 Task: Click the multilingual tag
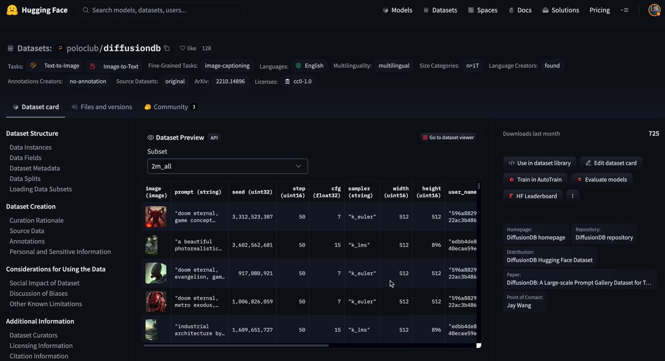pos(394,65)
